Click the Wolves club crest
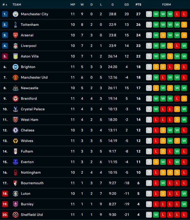 point(16,141)
